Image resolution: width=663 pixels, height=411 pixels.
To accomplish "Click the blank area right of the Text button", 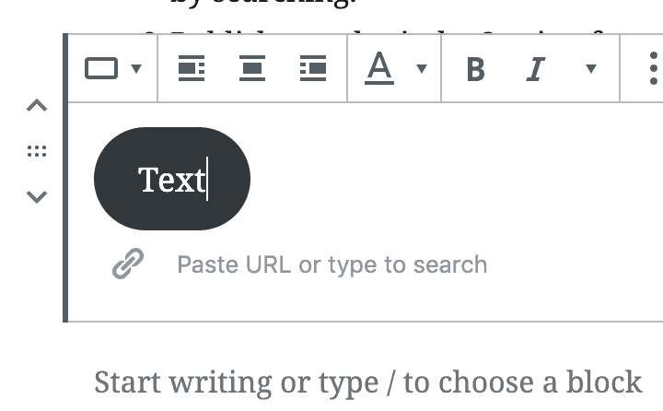I will click(x=457, y=179).
